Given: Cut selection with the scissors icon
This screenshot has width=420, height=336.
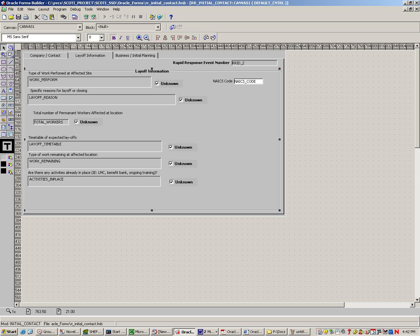Looking at the screenshot, I should (x=37, y=17).
